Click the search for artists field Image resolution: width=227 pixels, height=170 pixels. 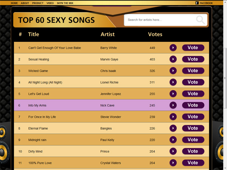pos(166,20)
